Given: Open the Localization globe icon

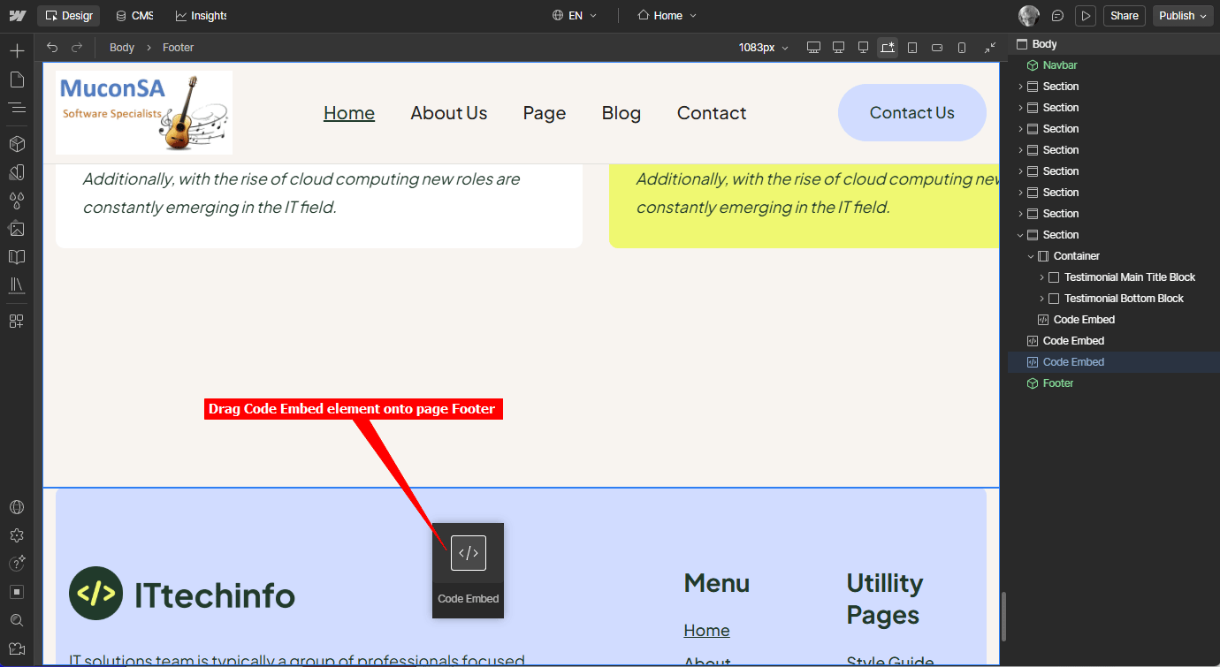Looking at the screenshot, I should (x=17, y=507).
